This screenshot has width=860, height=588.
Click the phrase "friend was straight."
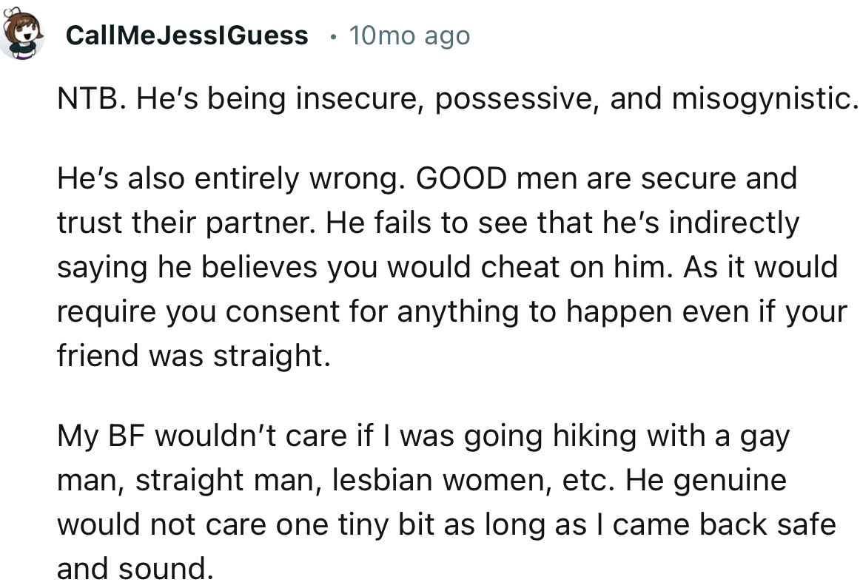coord(192,356)
